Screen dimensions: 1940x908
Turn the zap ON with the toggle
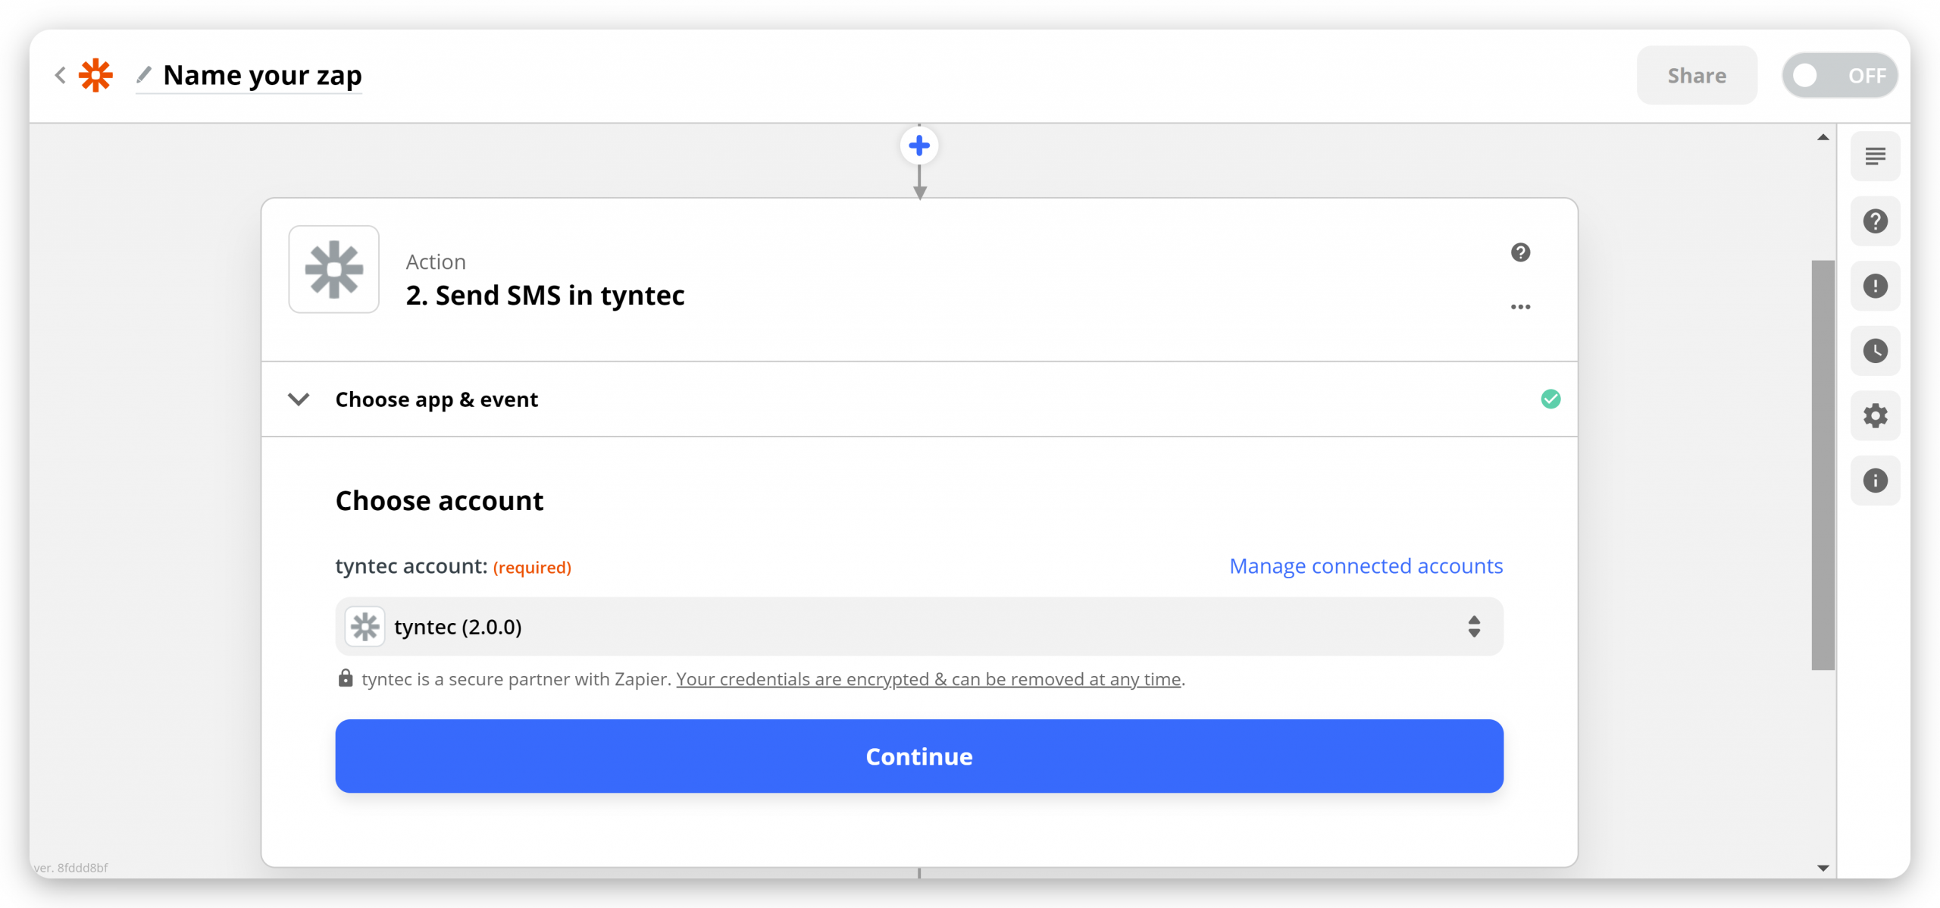[1840, 75]
